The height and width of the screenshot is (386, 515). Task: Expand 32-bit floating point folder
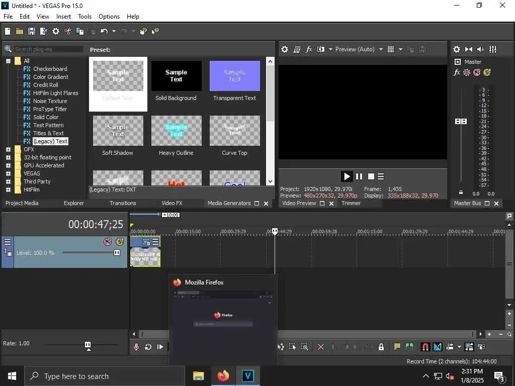point(8,157)
